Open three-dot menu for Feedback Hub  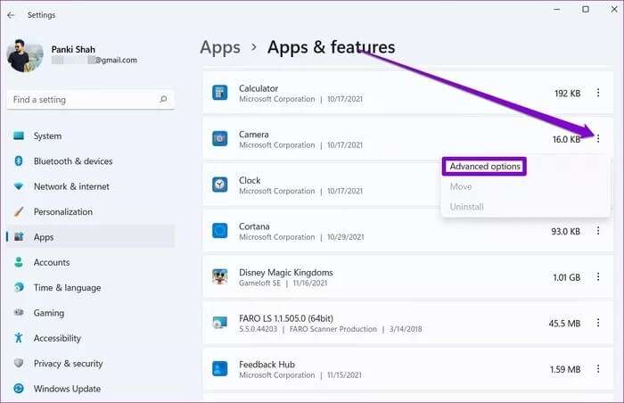tap(598, 369)
